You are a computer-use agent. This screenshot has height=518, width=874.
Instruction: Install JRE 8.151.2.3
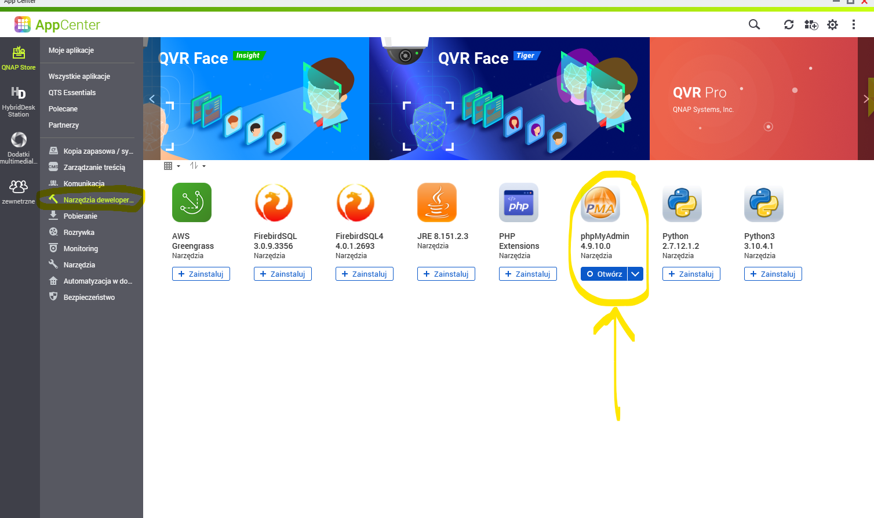446,274
